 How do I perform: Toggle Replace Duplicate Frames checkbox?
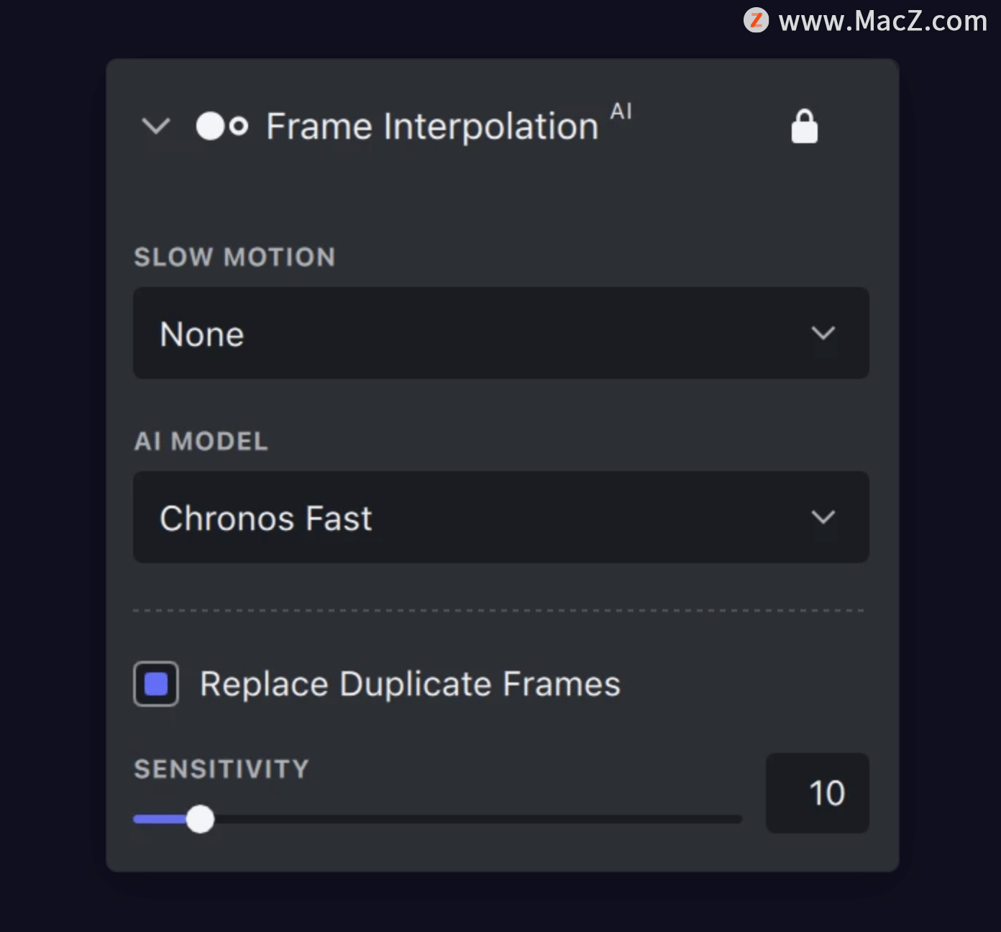(156, 684)
